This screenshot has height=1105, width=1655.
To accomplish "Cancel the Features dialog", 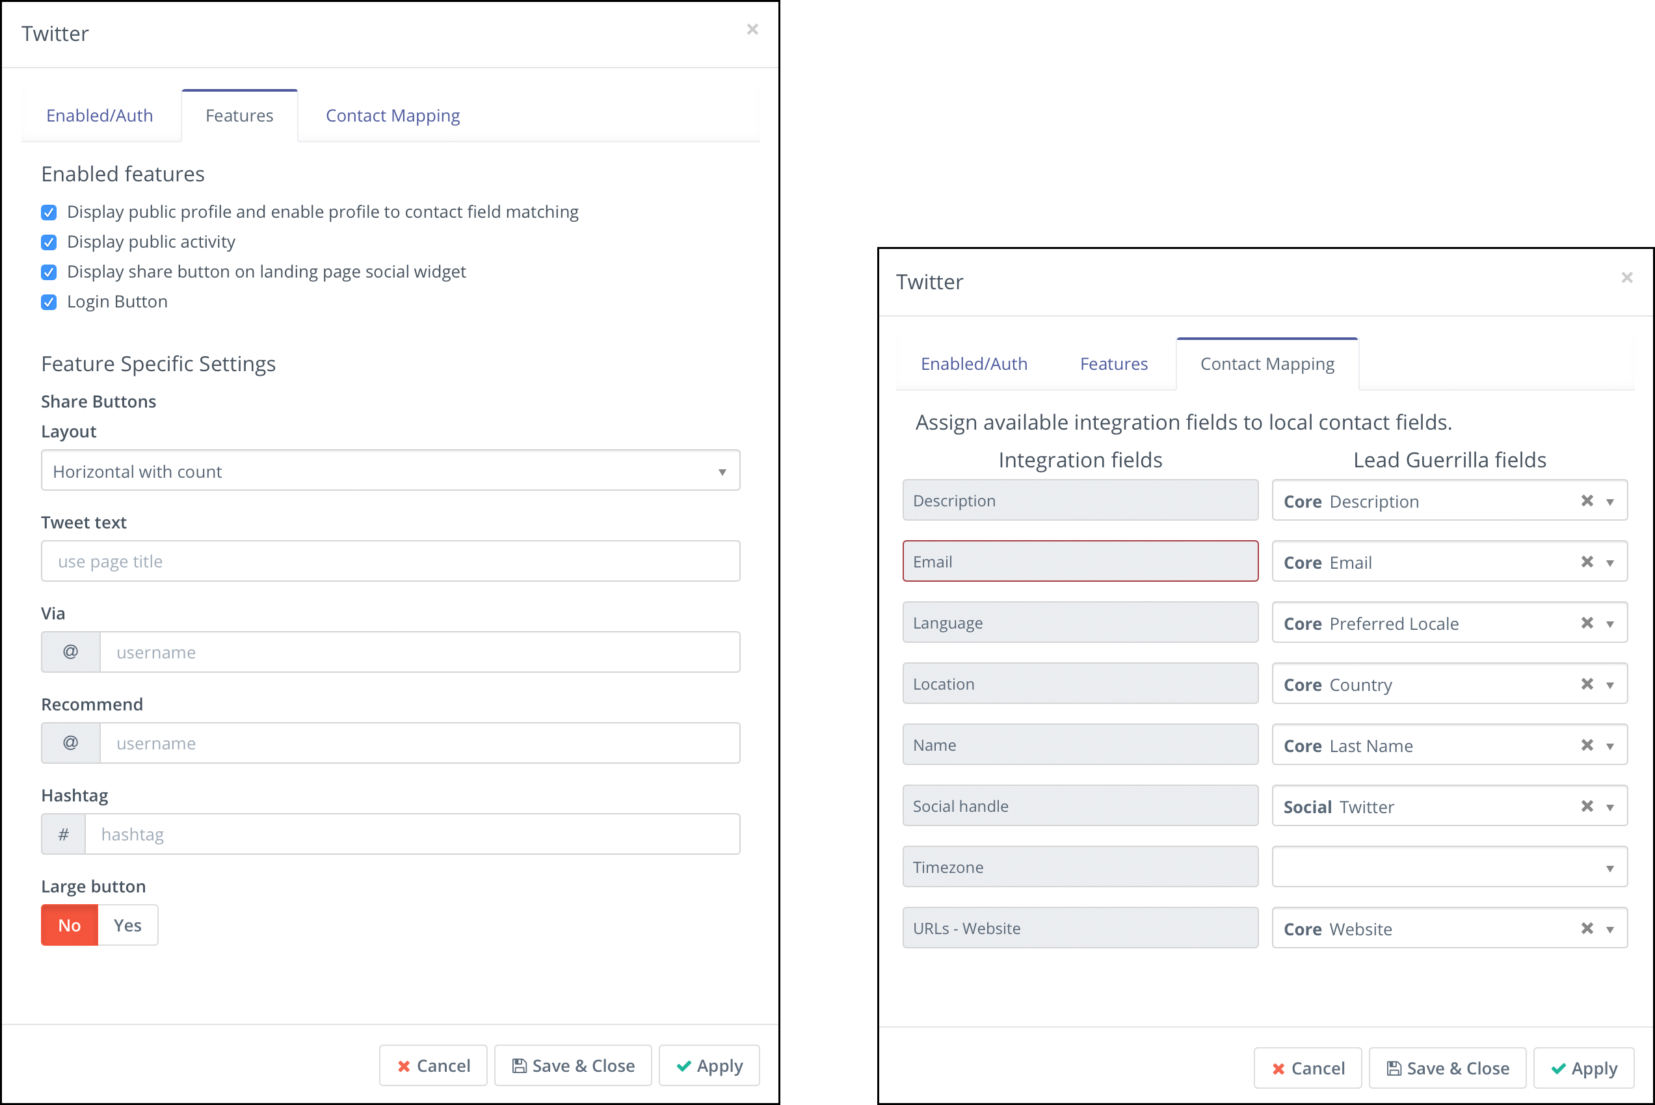I will [x=434, y=1065].
